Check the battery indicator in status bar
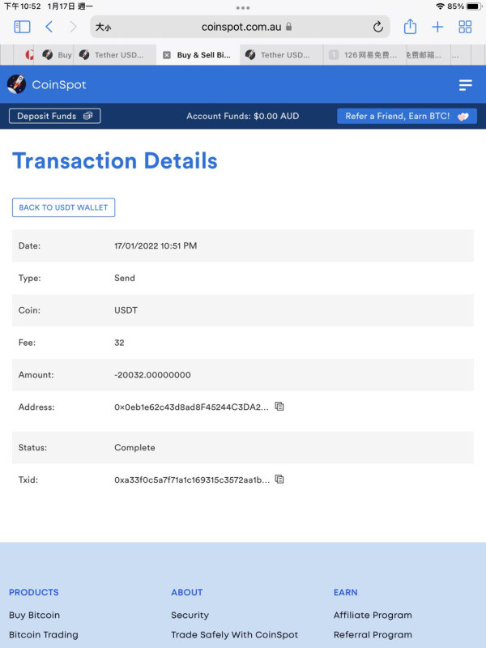This screenshot has width=486, height=648. tap(474, 6)
